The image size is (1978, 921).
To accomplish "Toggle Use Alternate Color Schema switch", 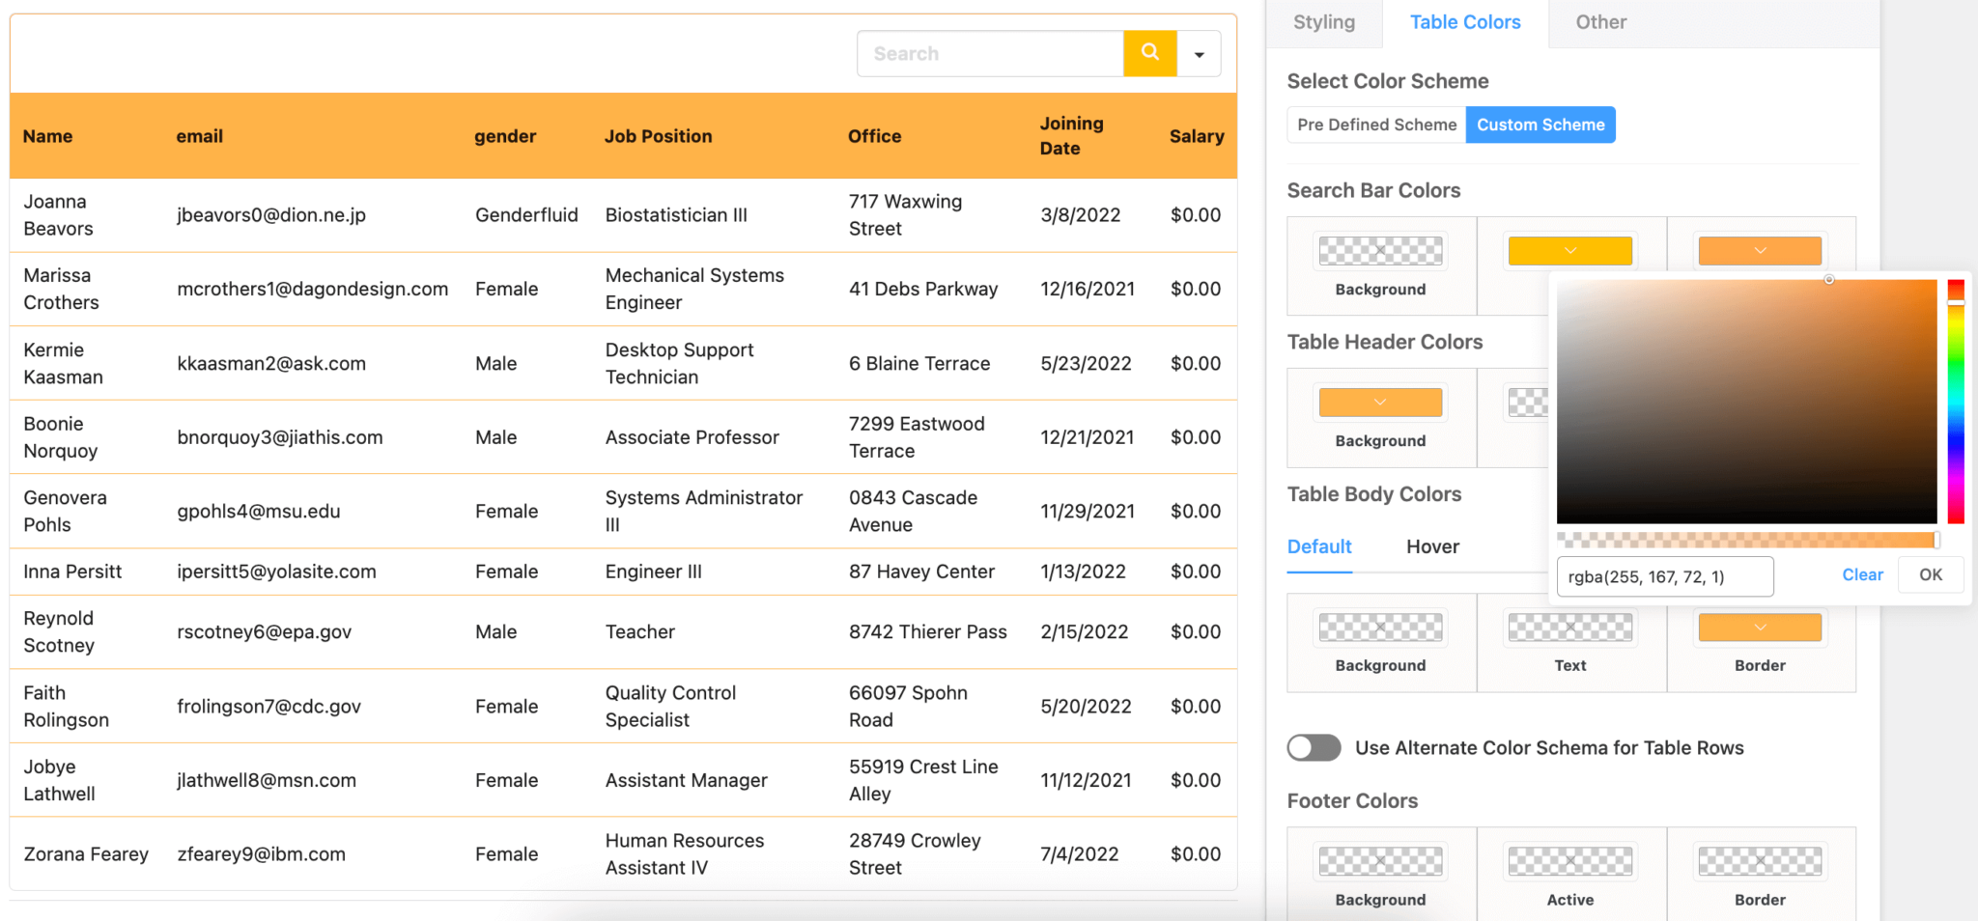I will 1314,748.
